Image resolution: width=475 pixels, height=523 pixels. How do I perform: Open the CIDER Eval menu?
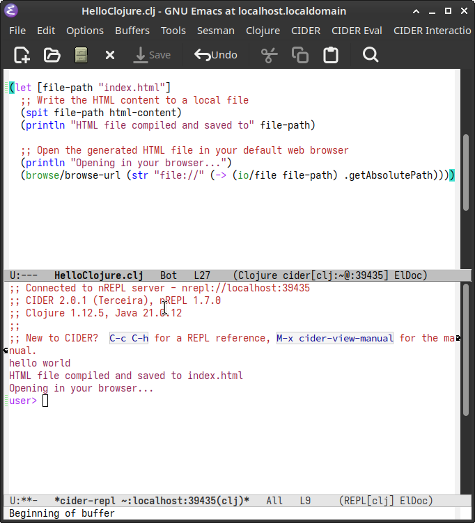[x=357, y=31]
